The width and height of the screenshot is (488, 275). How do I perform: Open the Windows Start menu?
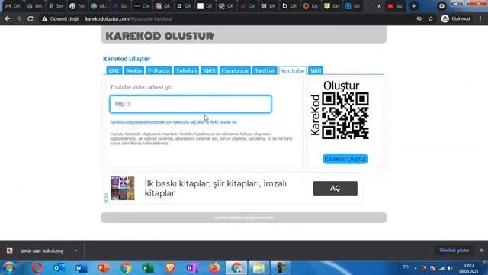coord(9,268)
